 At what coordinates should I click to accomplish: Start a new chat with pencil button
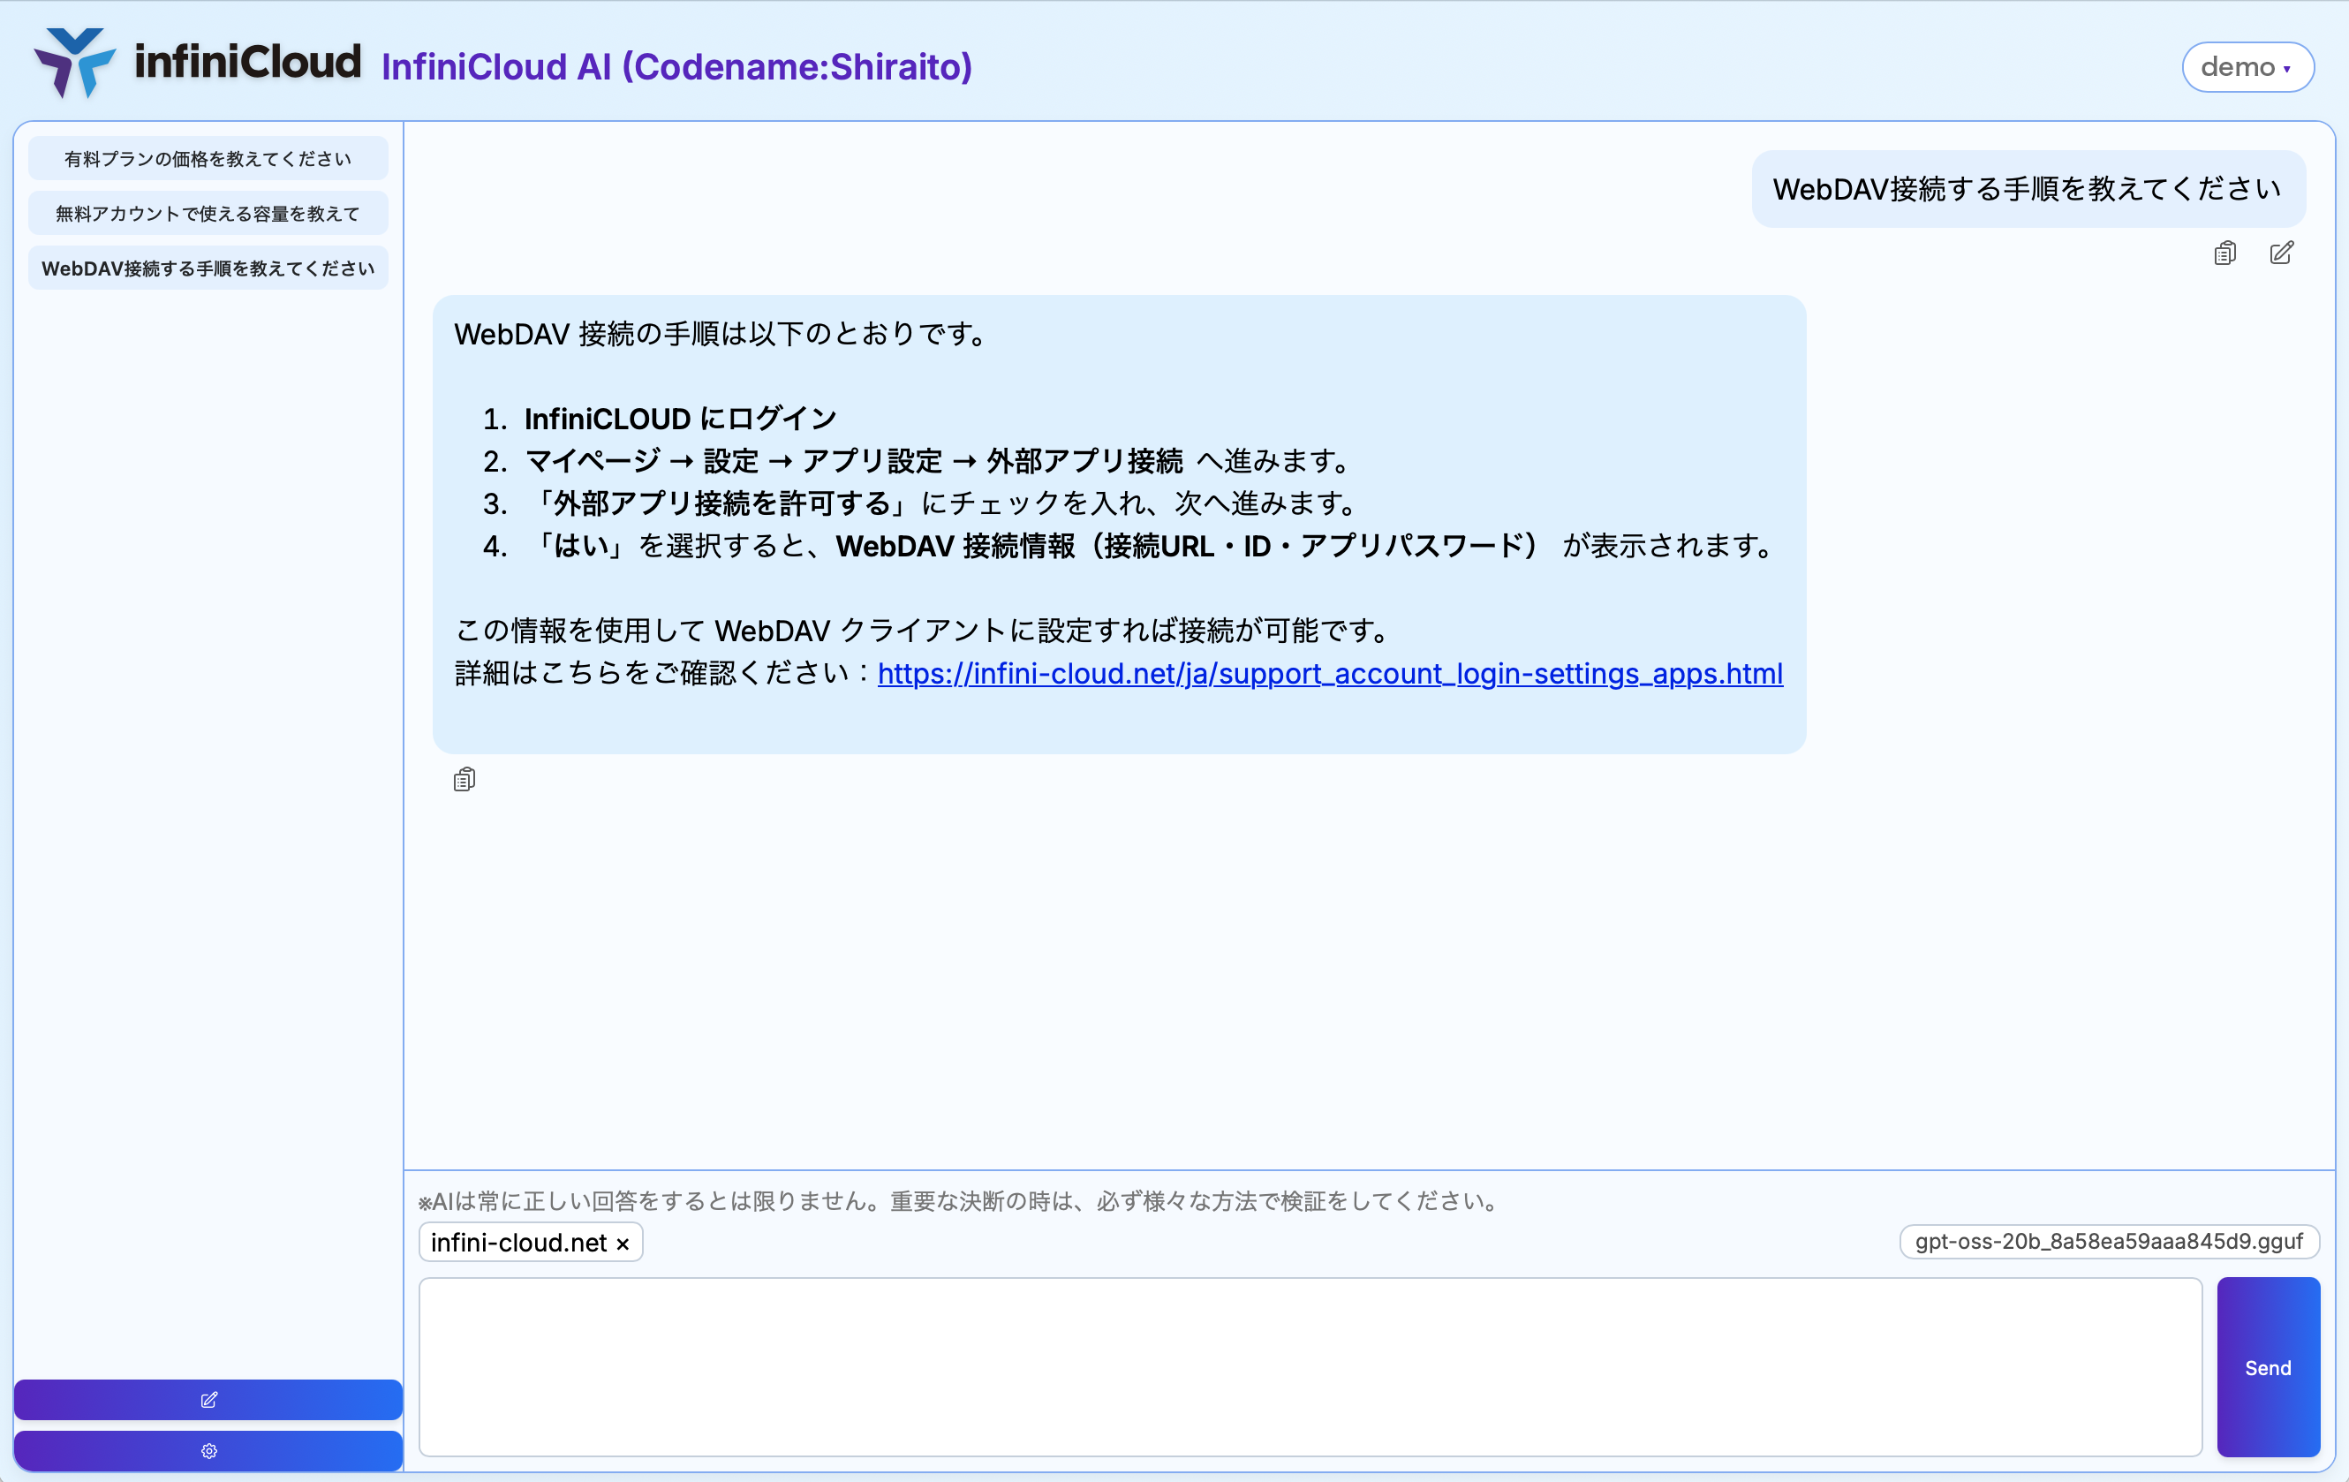(x=208, y=1399)
